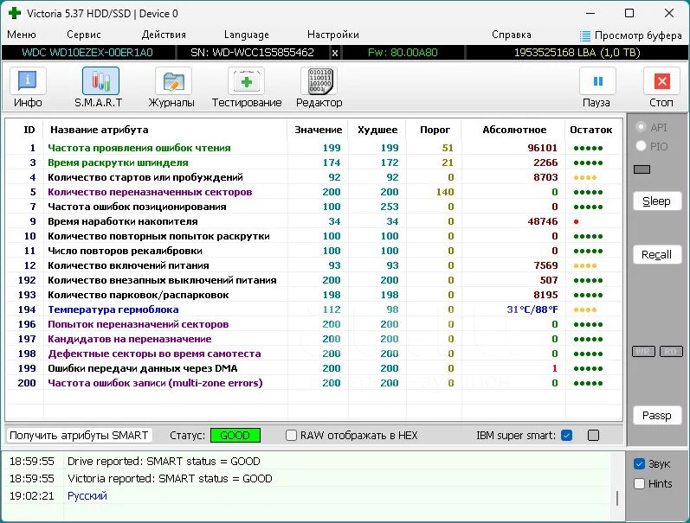Click the Остаток column header
This screenshot has width=690, height=523.
pyautogui.click(x=591, y=130)
